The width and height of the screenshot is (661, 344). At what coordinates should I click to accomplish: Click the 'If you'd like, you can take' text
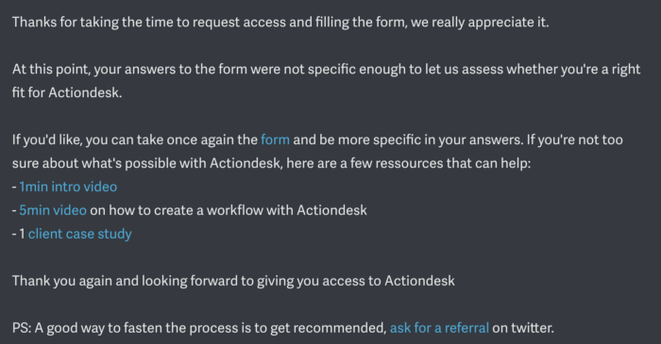coord(135,139)
